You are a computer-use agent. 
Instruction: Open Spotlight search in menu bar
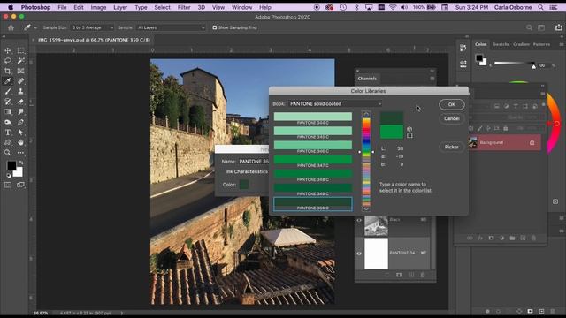[540, 7]
